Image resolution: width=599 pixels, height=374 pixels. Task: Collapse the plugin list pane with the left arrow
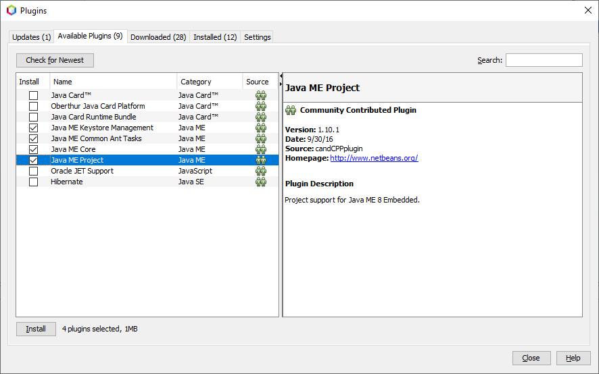point(281,76)
